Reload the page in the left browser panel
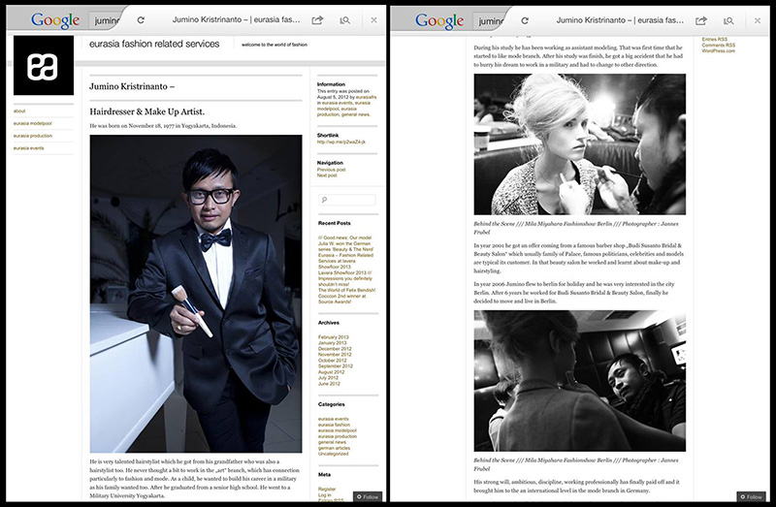This screenshot has width=776, height=507. [142, 19]
